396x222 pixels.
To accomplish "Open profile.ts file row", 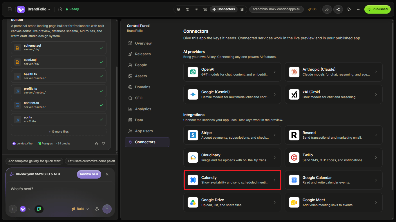I will click(x=59, y=91).
